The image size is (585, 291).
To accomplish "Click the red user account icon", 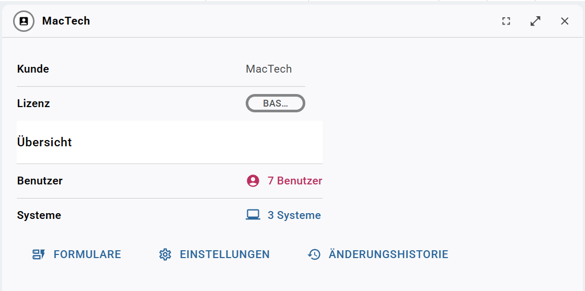I will (253, 181).
